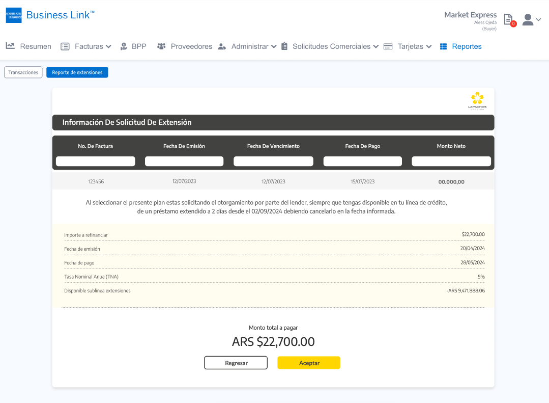Click the Lapachos flower logo
The width and height of the screenshot is (549, 403).
pos(477,100)
